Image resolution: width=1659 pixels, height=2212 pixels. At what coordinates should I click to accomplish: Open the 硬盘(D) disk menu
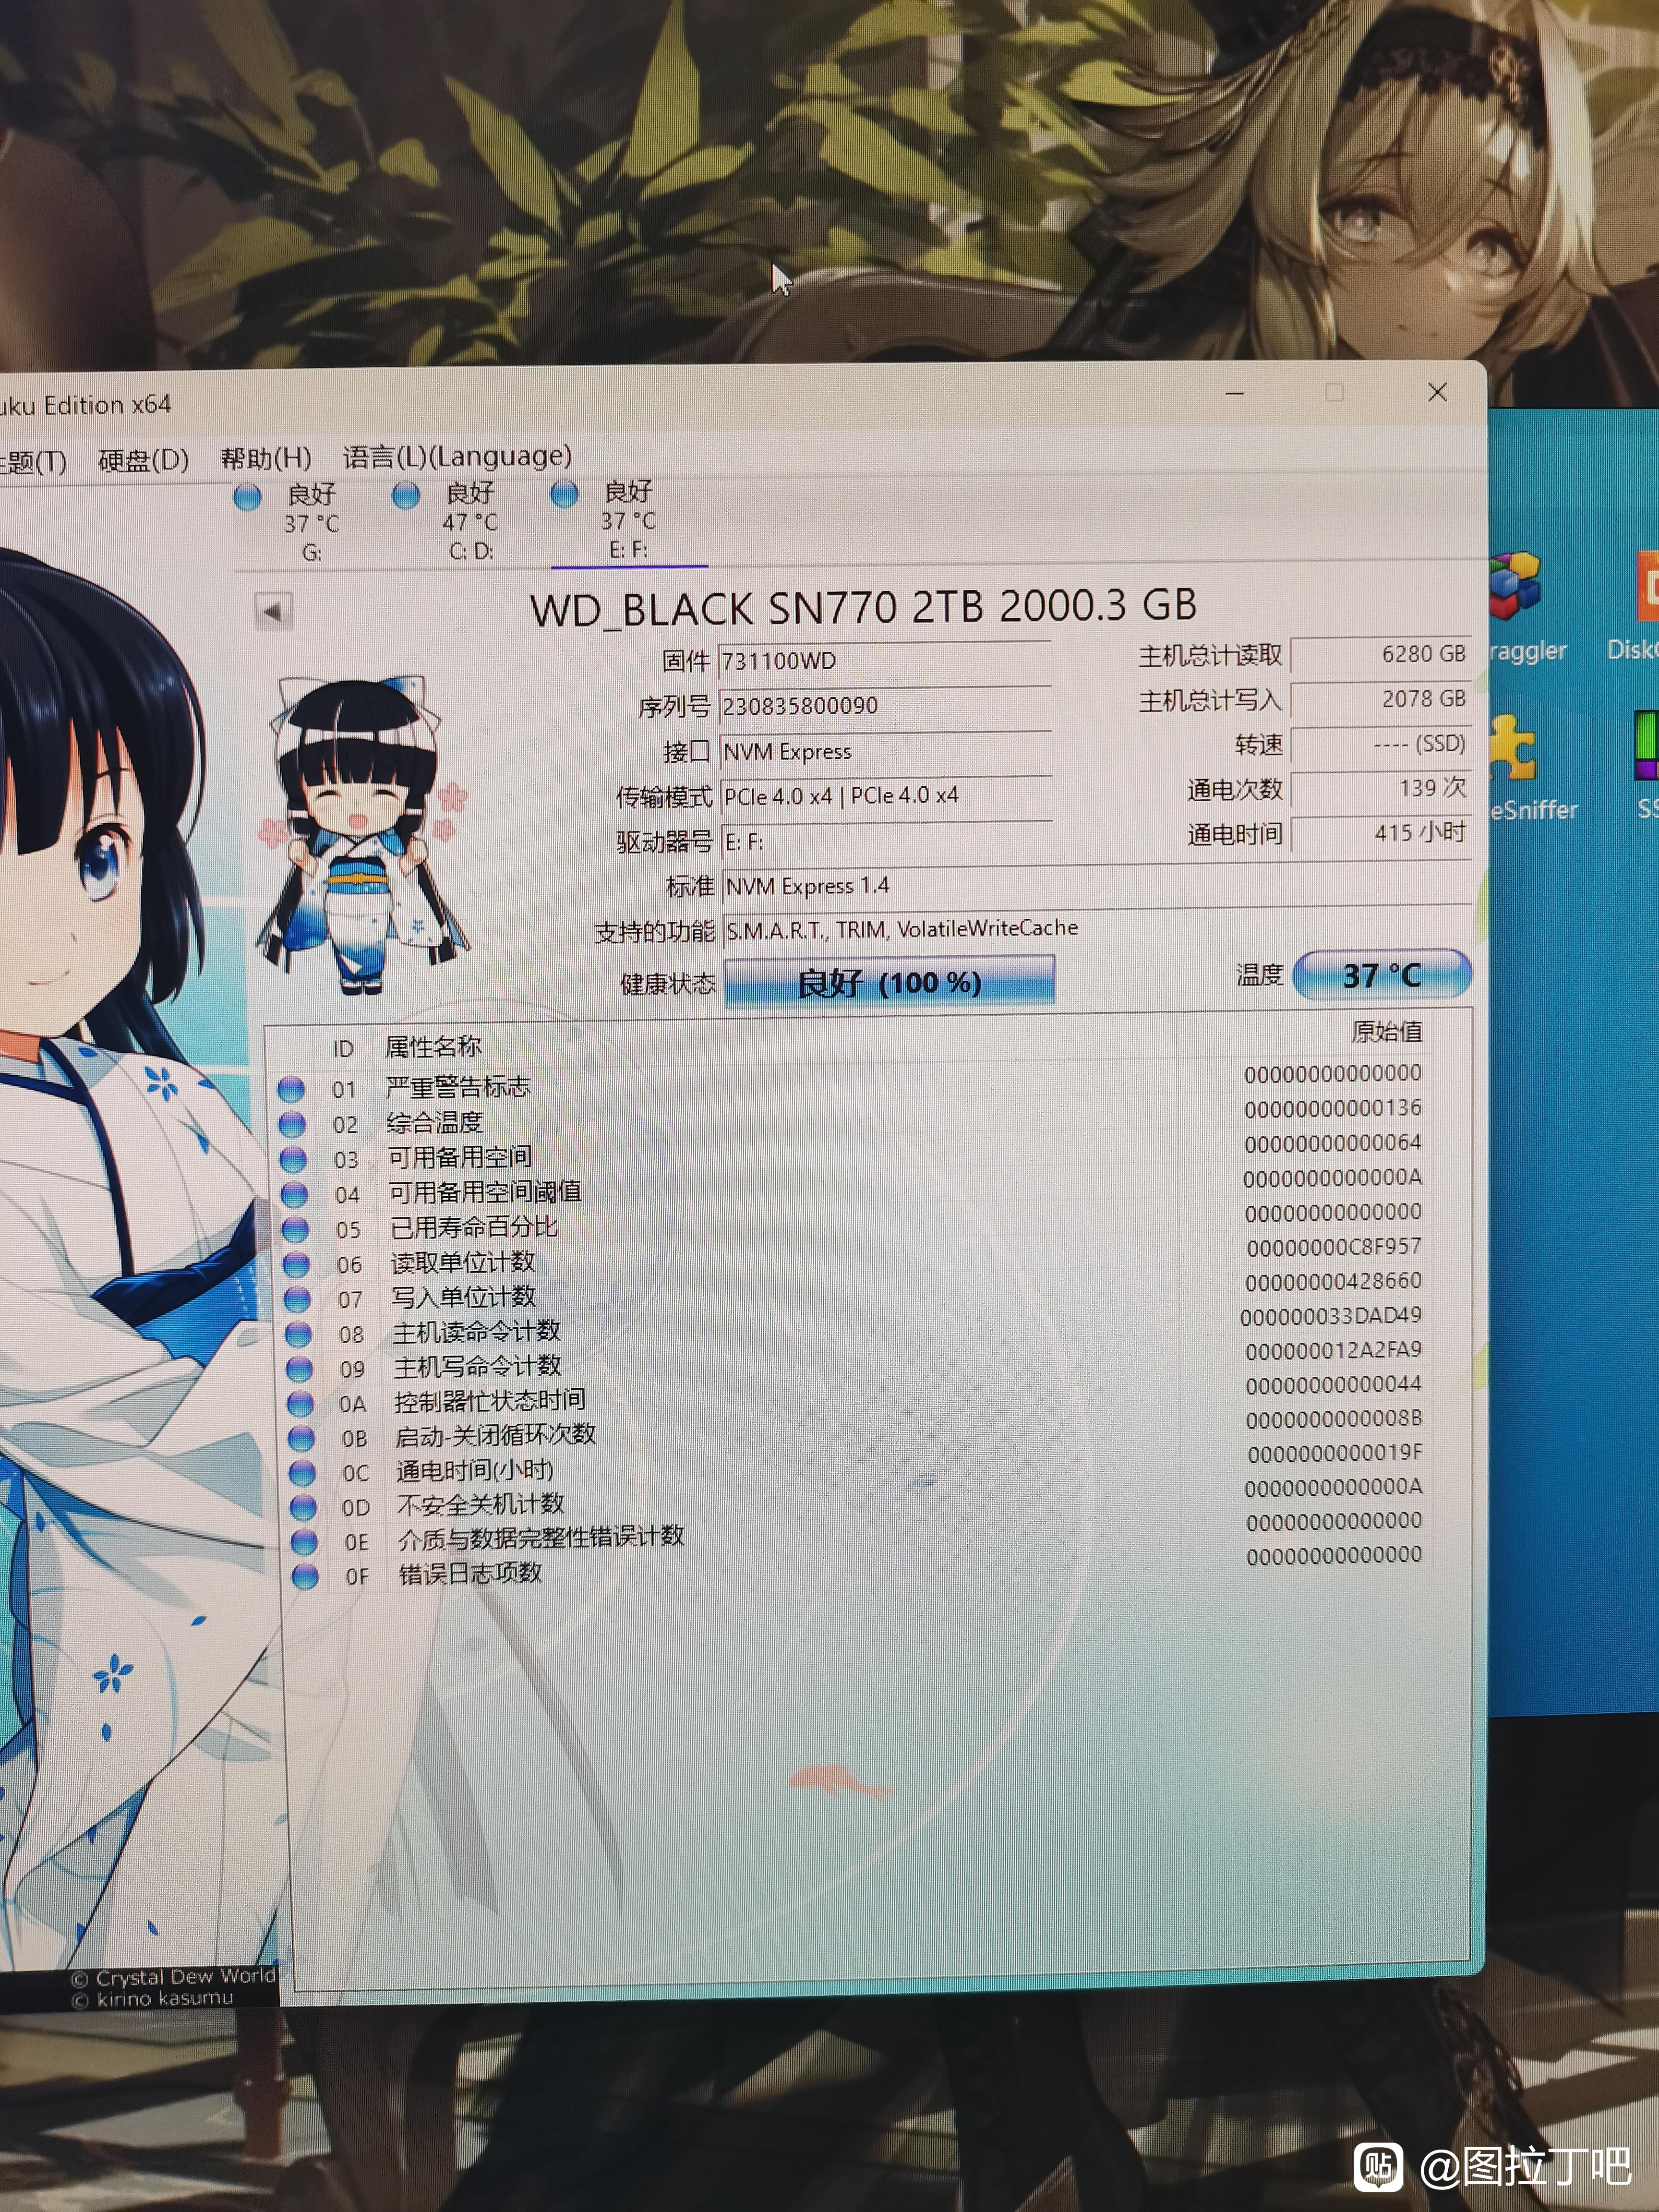point(143,459)
